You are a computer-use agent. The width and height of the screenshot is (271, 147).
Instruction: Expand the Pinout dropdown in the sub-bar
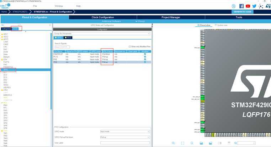point(140,21)
